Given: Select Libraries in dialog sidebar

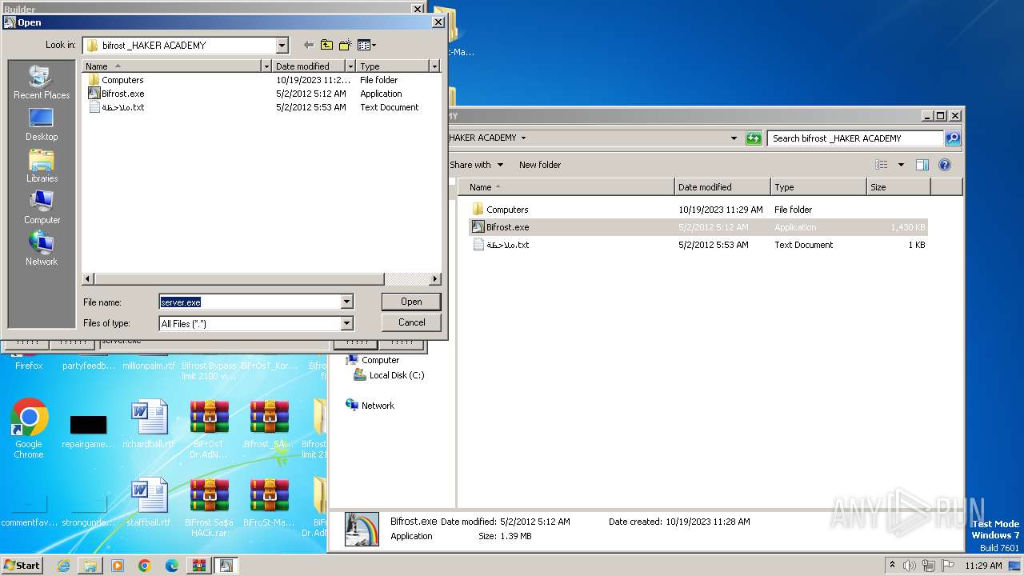Looking at the screenshot, I should tap(42, 166).
